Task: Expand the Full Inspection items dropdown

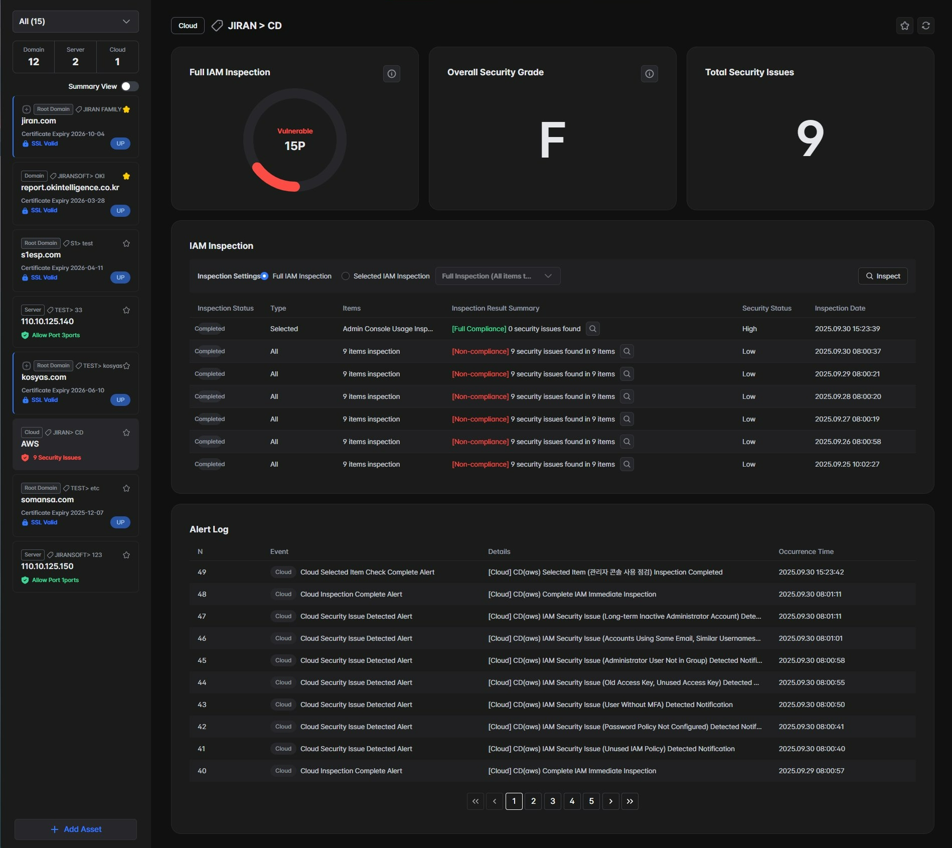Action: [x=497, y=276]
